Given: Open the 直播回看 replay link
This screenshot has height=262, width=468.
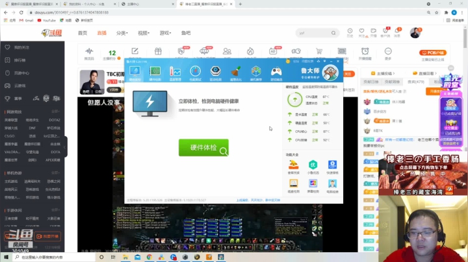Looking at the screenshot, I should [x=424, y=73].
